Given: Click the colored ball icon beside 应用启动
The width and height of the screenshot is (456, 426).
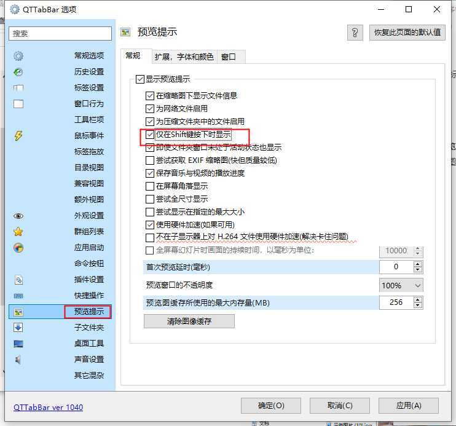Looking at the screenshot, I should (18, 248).
